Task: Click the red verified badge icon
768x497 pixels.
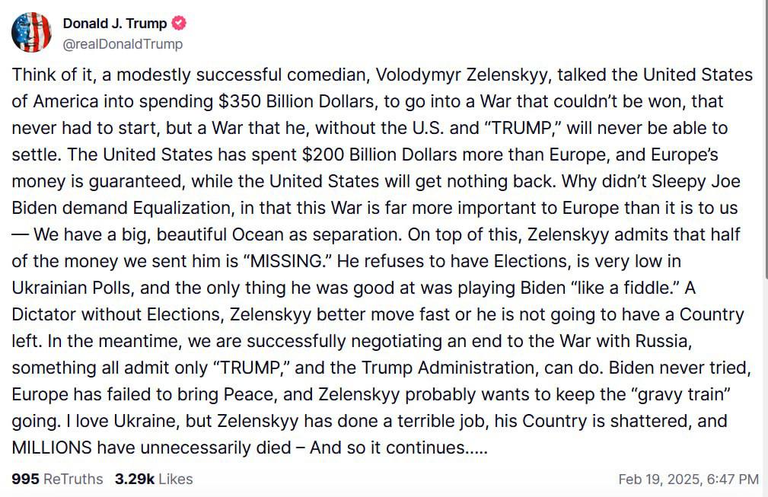Action: 179,23
